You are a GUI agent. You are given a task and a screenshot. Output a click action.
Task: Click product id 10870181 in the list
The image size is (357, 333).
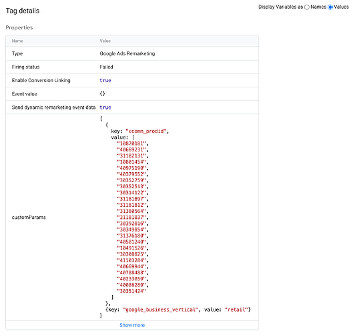(131, 143)
